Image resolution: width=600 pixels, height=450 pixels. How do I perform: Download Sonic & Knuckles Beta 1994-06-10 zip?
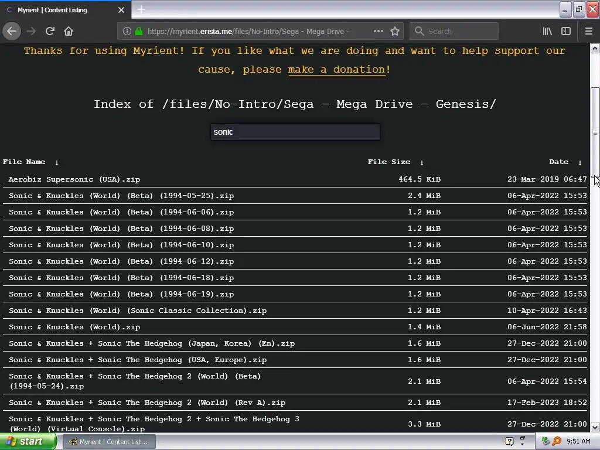pos(121,246)
